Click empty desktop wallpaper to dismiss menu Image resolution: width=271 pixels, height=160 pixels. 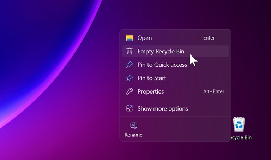(x=53, y=141)
